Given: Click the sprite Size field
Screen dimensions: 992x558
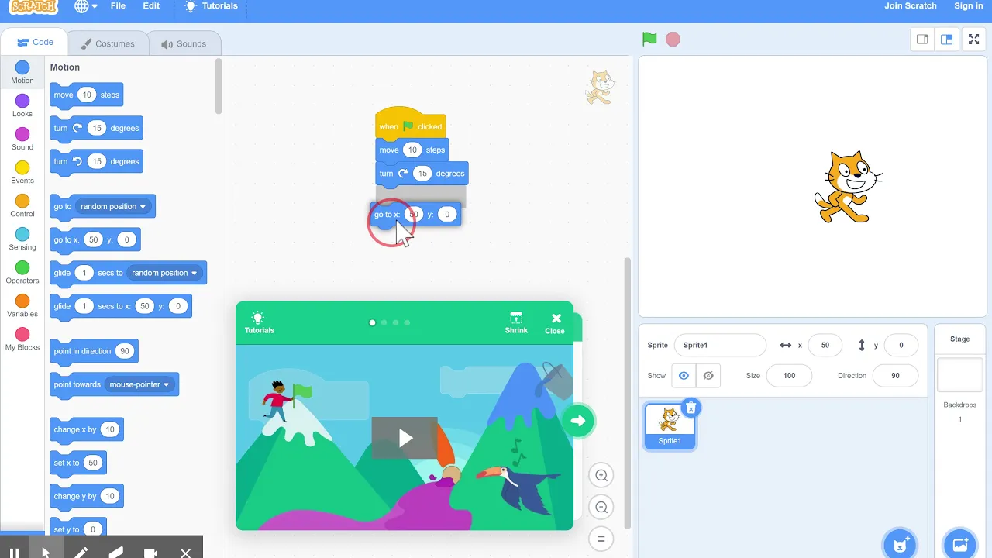Looking at the screenshot, I should click(x=789, y=375).
